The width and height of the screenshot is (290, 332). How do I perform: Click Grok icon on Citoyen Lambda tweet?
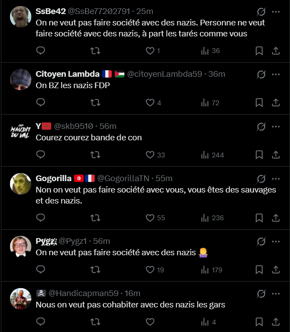pyautogui.click(x=261, y=75)
